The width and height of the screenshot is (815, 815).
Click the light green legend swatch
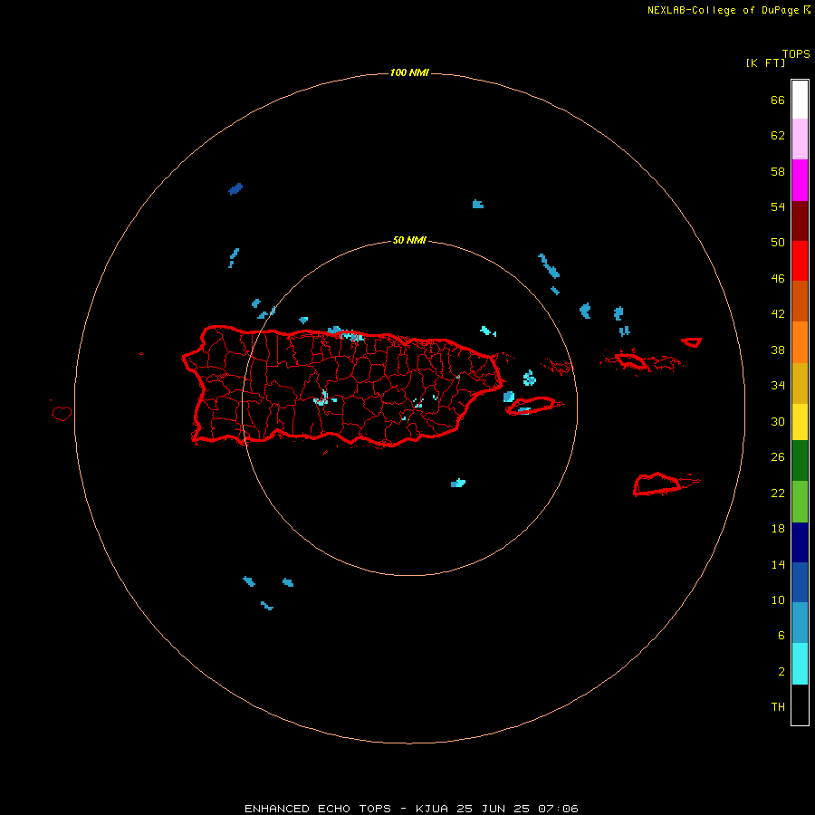tap(800, 502)
